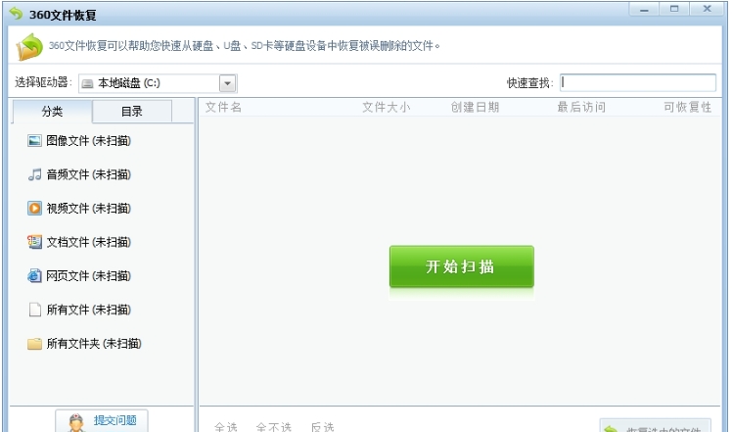The image size is (732, 432).
Task: Click the web page files browser icon
Action: click(x=34, y=276)
